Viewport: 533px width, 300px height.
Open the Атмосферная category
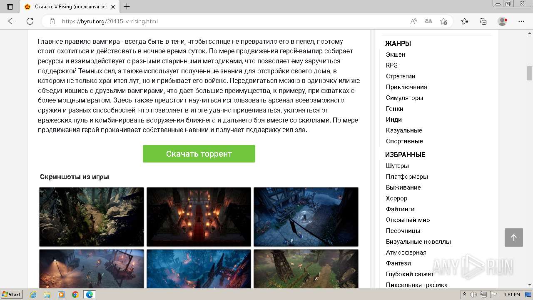click(406, 252)
